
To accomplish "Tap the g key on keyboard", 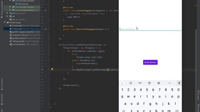I will point(150,104).
